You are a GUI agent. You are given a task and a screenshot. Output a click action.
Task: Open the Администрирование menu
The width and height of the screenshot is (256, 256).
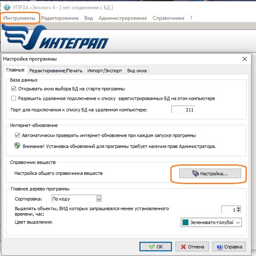point(123,18)
